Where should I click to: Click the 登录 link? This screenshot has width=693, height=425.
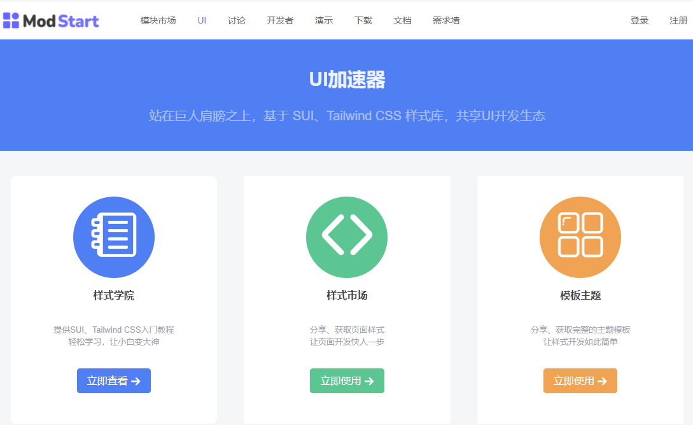click(x=639, y=20)
